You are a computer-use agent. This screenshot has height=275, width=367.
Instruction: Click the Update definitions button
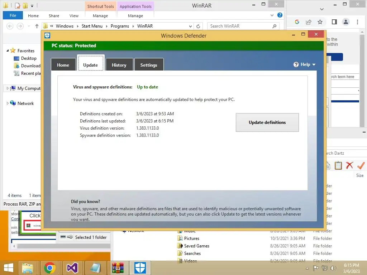(x=267, y=122)
